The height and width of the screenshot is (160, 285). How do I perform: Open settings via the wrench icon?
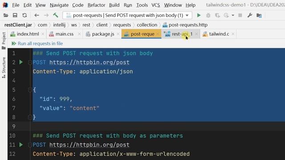point(249,16)
